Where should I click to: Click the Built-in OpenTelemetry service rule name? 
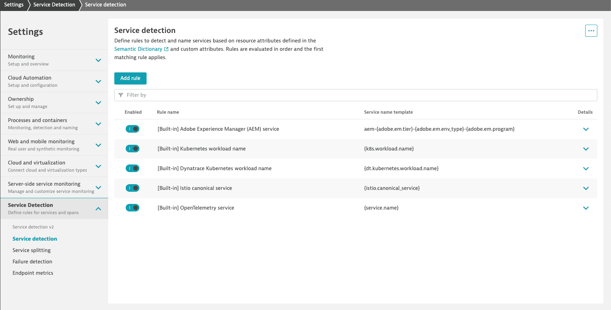[x=196, y=208]
